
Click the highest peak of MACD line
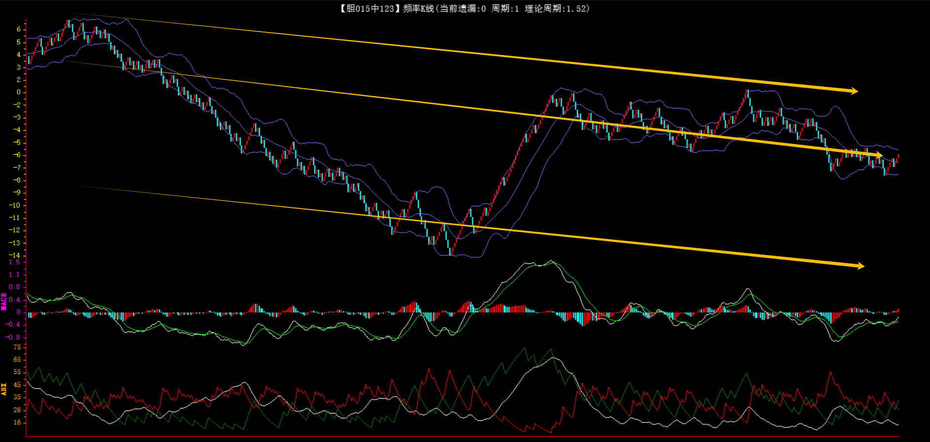(551, 261)
